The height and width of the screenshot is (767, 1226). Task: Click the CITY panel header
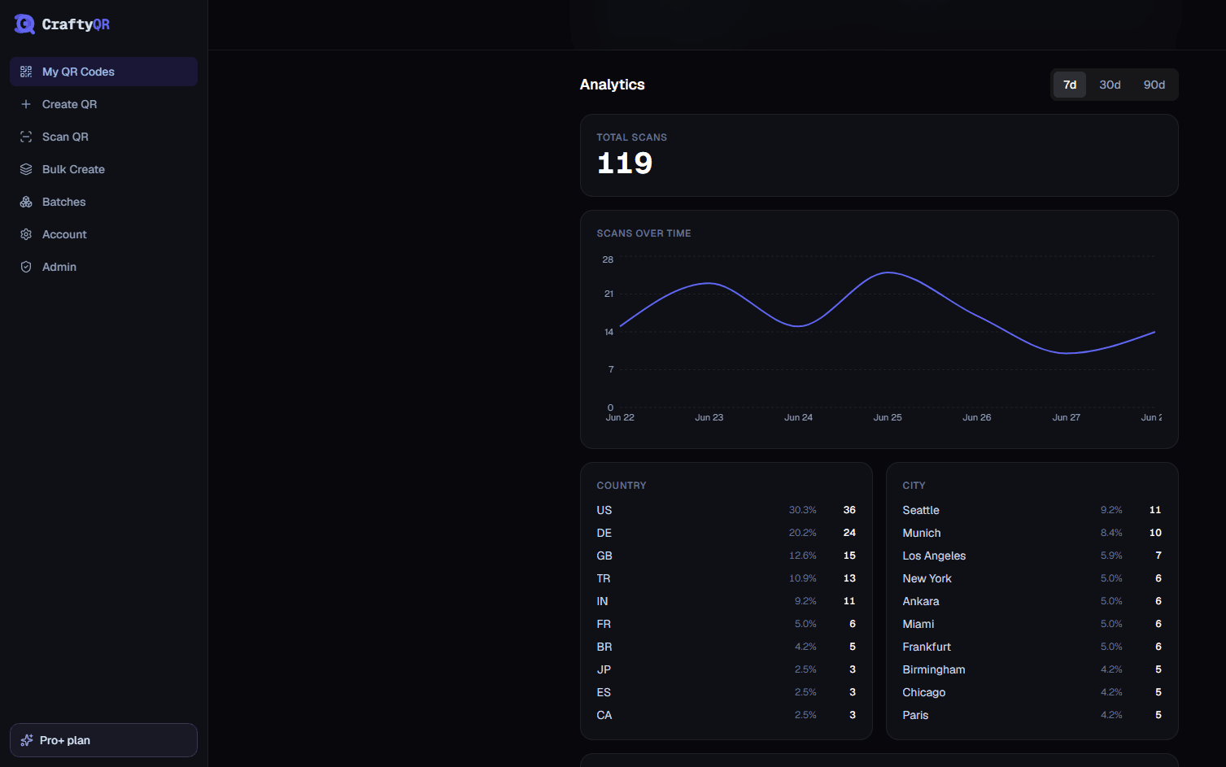914,486
